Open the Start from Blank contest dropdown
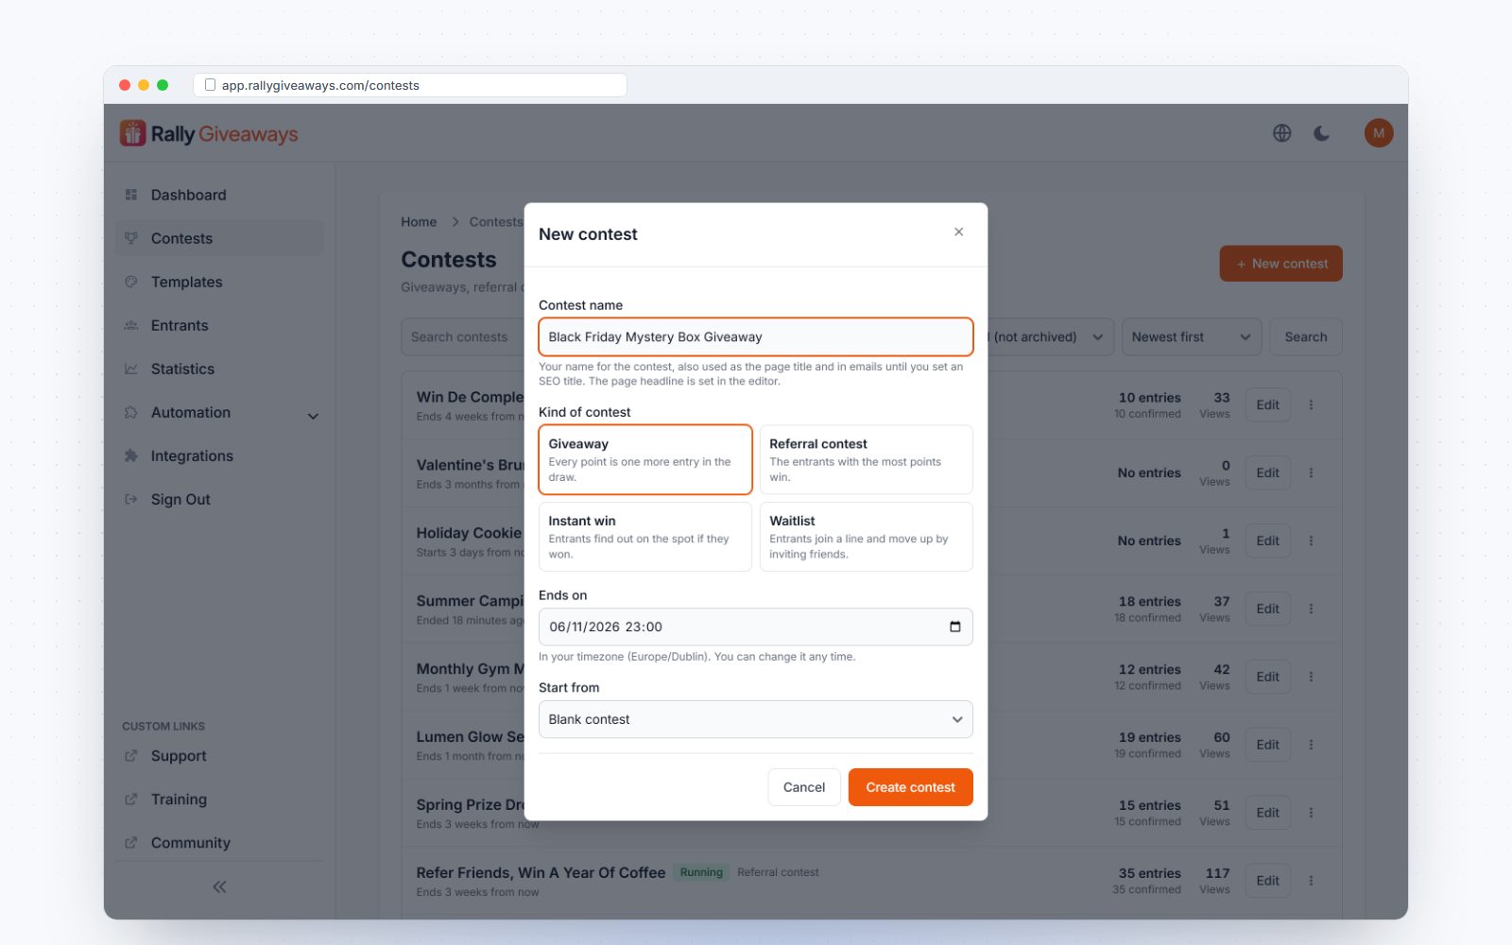The height and width of the screenshot is (945, 1512). [756, 719]
